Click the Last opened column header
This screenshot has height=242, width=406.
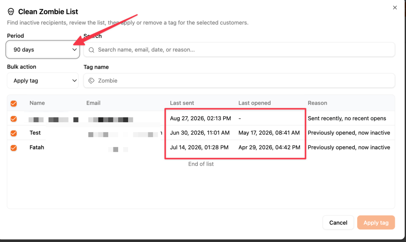coord(255,103)
